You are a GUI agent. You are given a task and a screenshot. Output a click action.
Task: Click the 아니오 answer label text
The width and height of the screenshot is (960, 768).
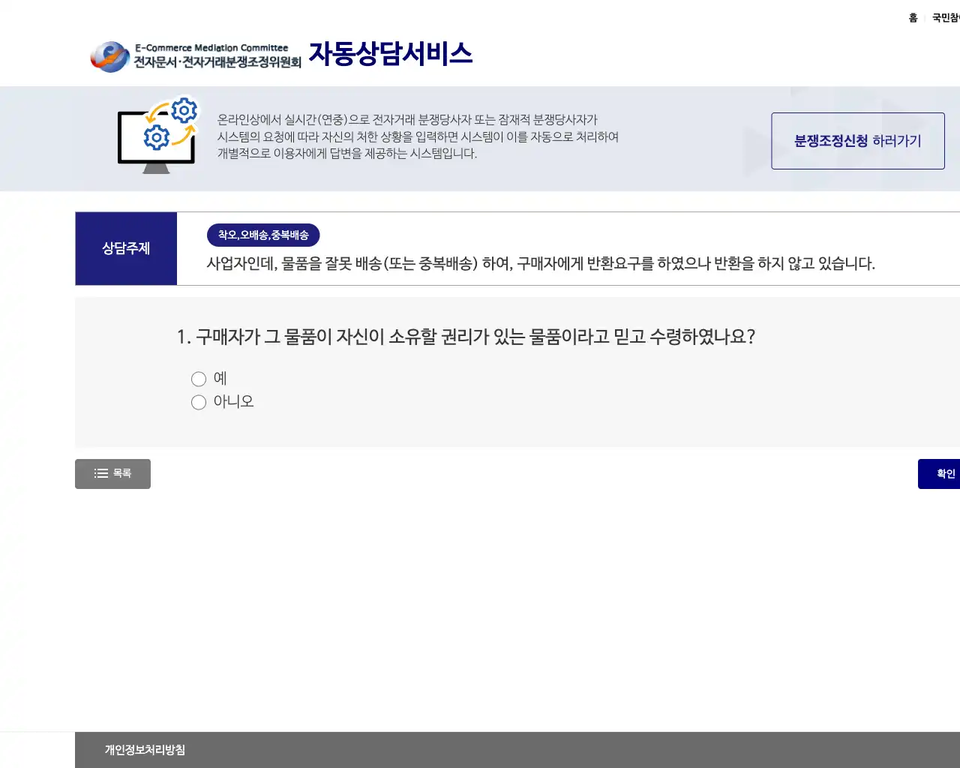(x=233, y=402)
